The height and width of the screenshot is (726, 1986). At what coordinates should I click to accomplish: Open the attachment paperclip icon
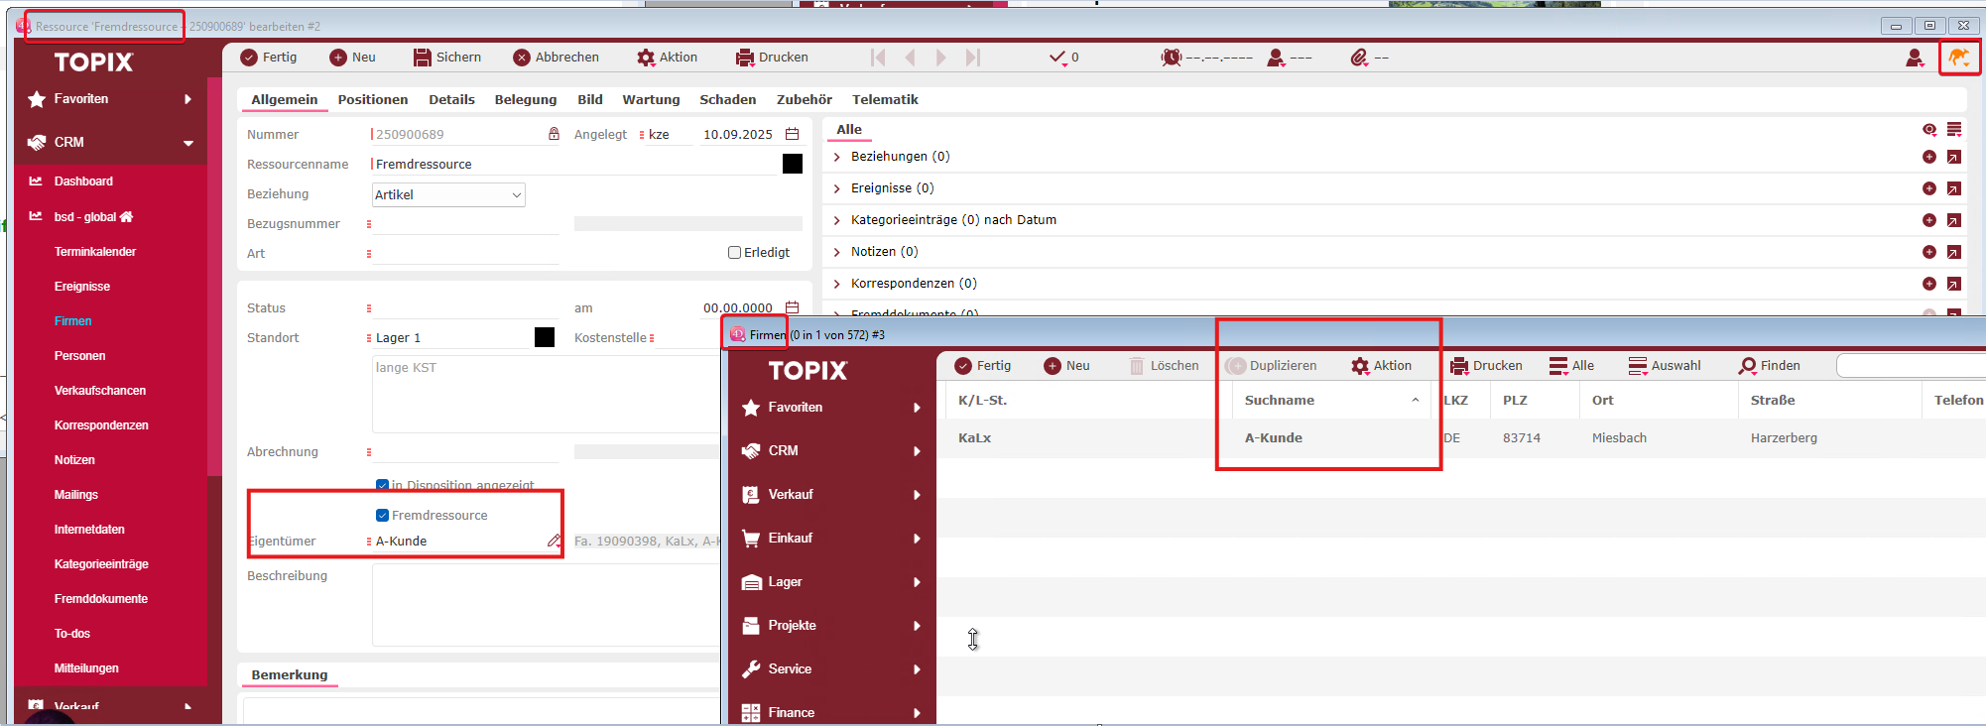point(1359,58)
